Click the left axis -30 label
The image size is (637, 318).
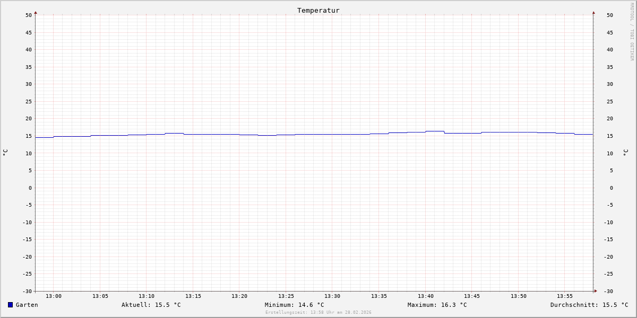pos(27,291)
